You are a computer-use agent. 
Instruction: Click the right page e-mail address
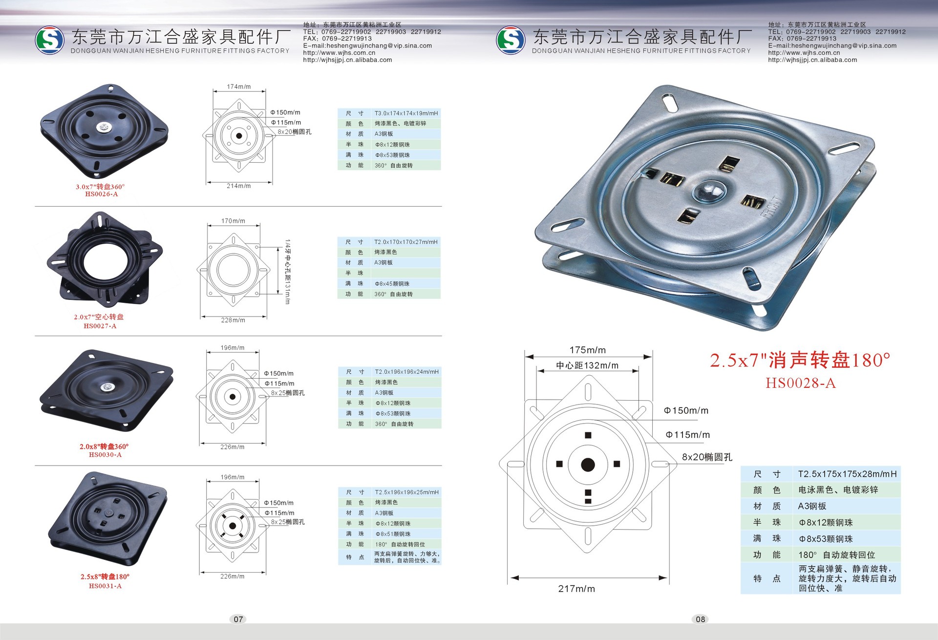click(x=832, y=46)
